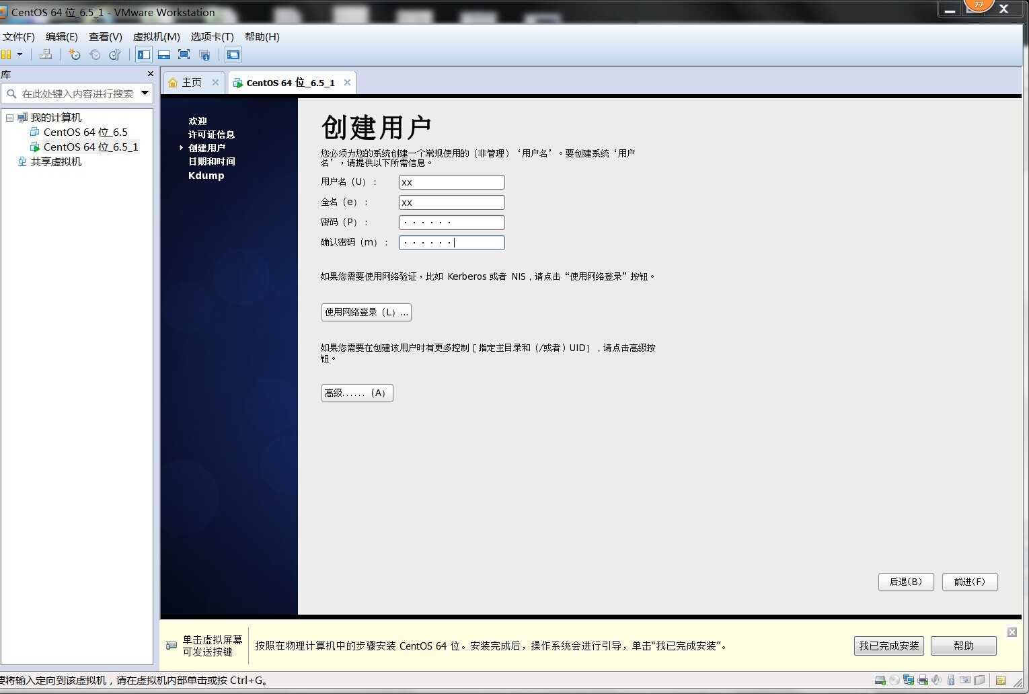The height and width of the screenshot is (694, 1029).
Task: Take a snapshot of this virtual machine
Action: 75,54
